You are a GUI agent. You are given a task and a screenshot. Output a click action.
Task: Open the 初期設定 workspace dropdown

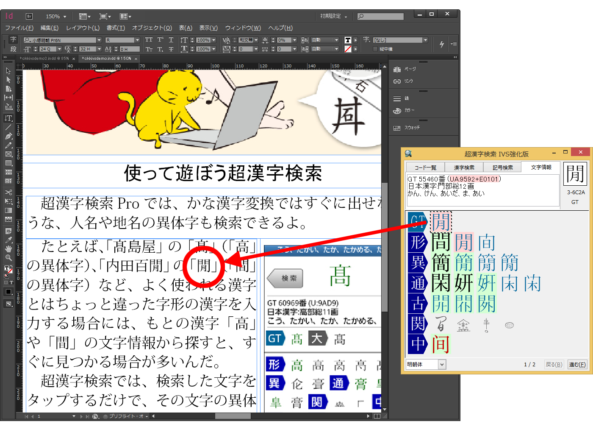click(334, 17)
